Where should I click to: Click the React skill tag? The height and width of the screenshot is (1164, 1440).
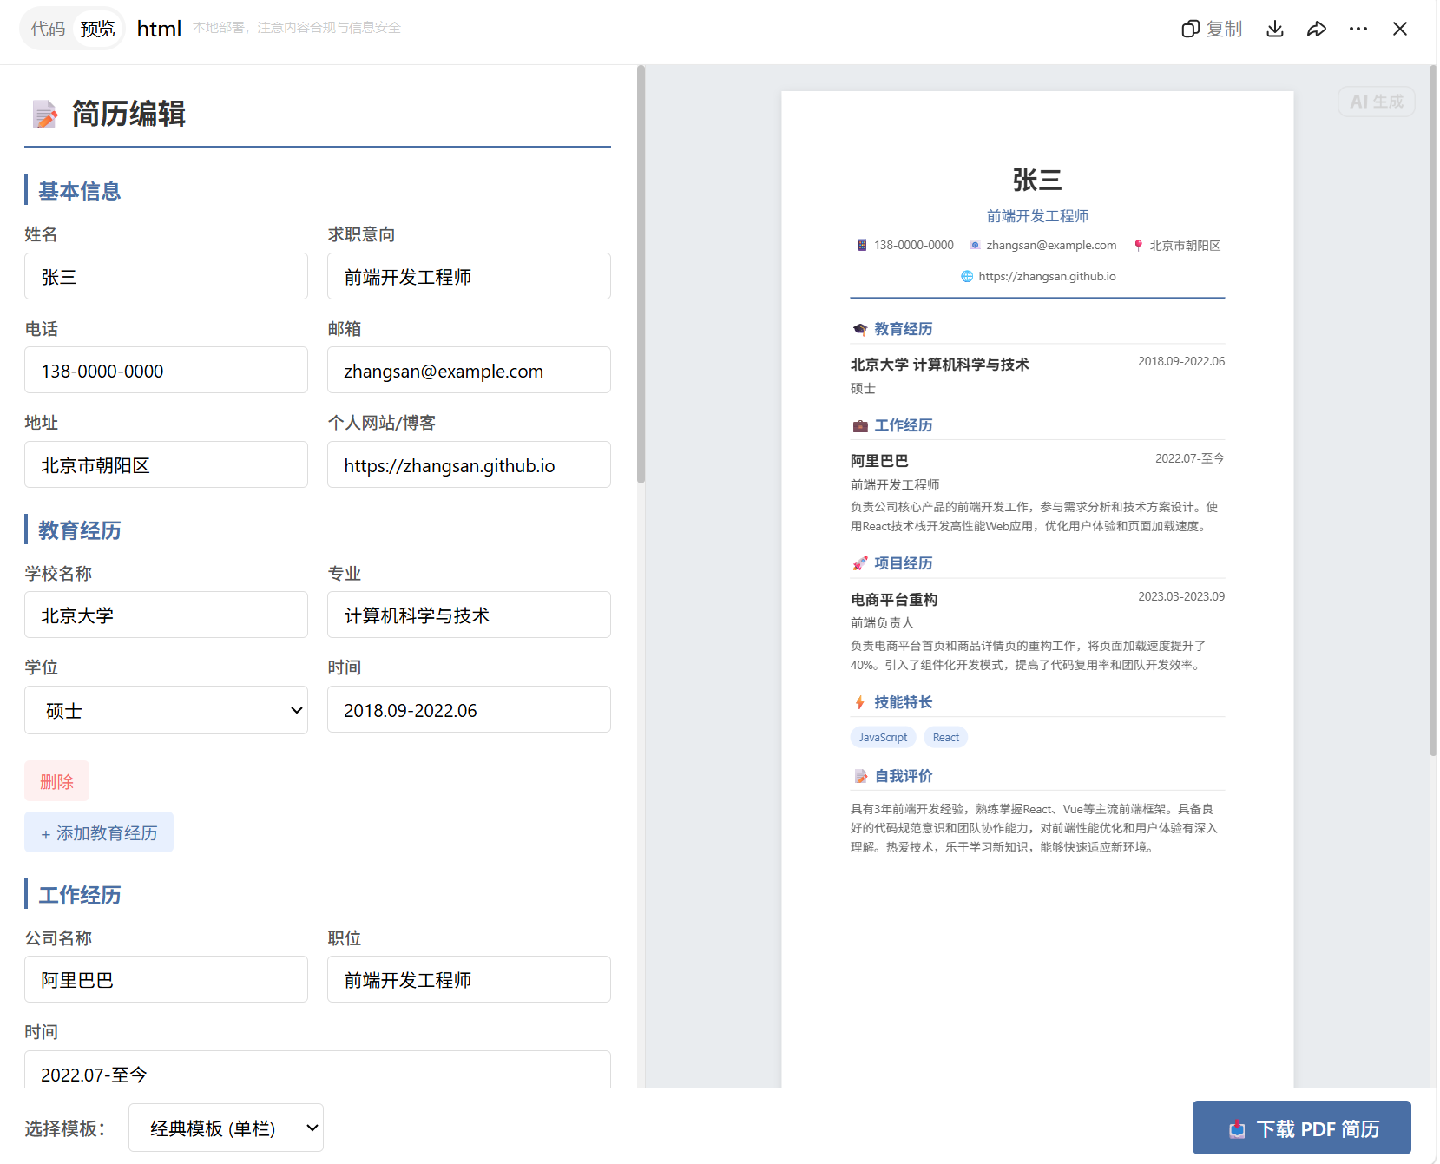click(945, 737)
